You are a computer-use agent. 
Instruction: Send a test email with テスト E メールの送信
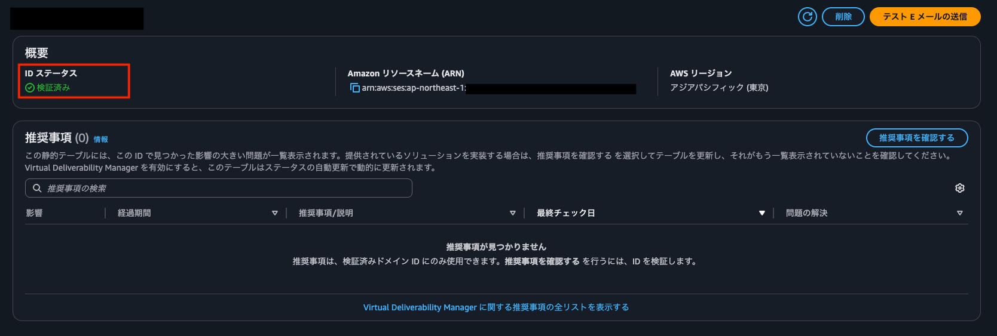tap(924, 17)
